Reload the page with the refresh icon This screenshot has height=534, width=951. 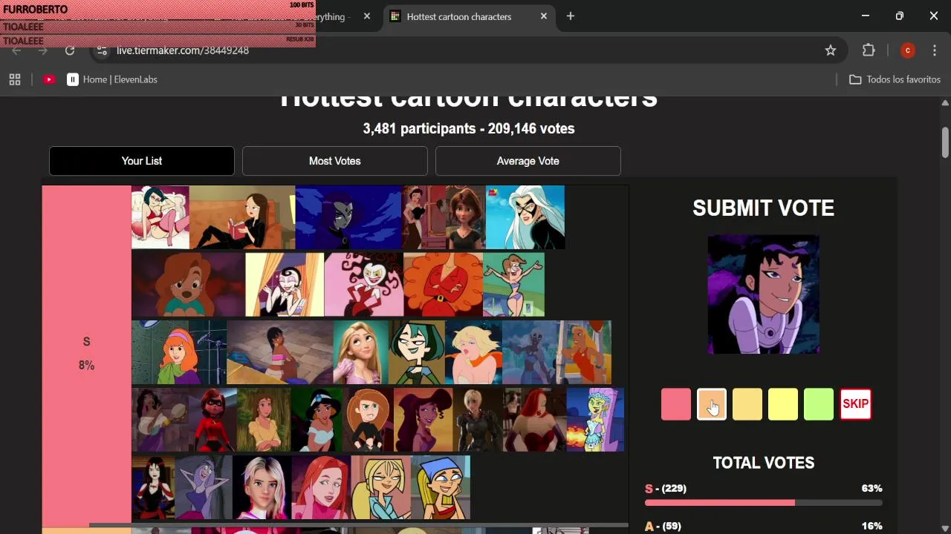(70, 50)
